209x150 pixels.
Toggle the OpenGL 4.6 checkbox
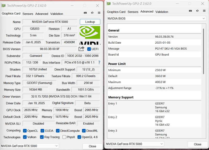click(x=79, y=137)
